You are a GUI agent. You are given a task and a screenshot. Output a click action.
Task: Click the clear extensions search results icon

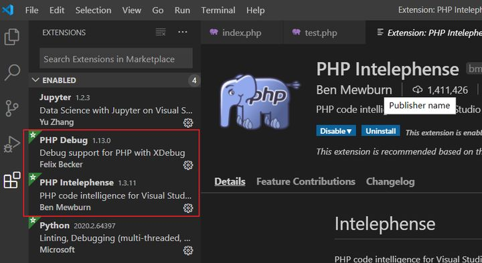tap(161, 32)
